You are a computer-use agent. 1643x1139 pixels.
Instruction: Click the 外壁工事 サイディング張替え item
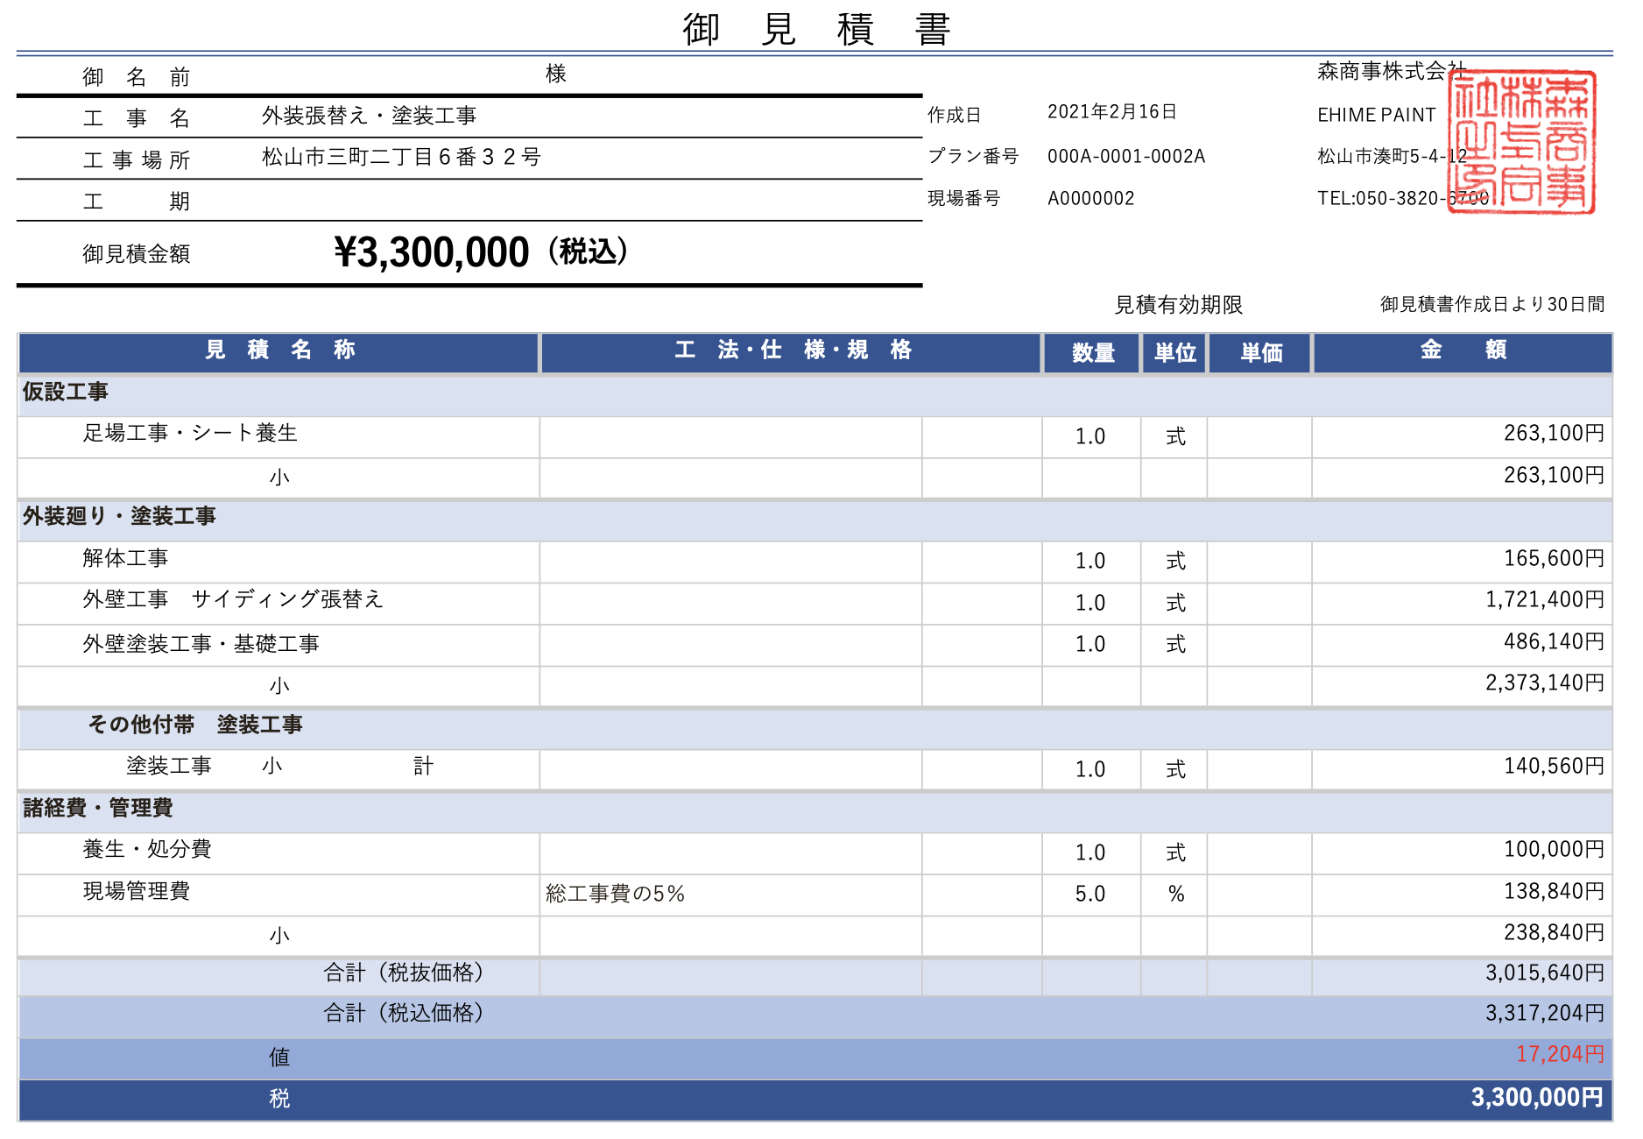[x=233, y=599]
